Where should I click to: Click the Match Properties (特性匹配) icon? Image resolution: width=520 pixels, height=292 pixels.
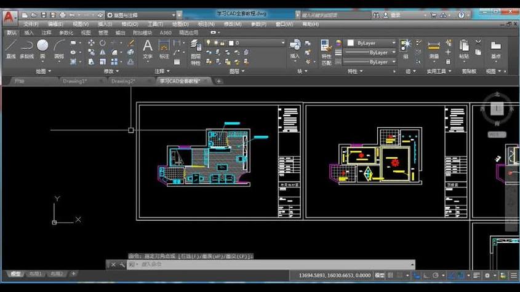coord(326,52)
